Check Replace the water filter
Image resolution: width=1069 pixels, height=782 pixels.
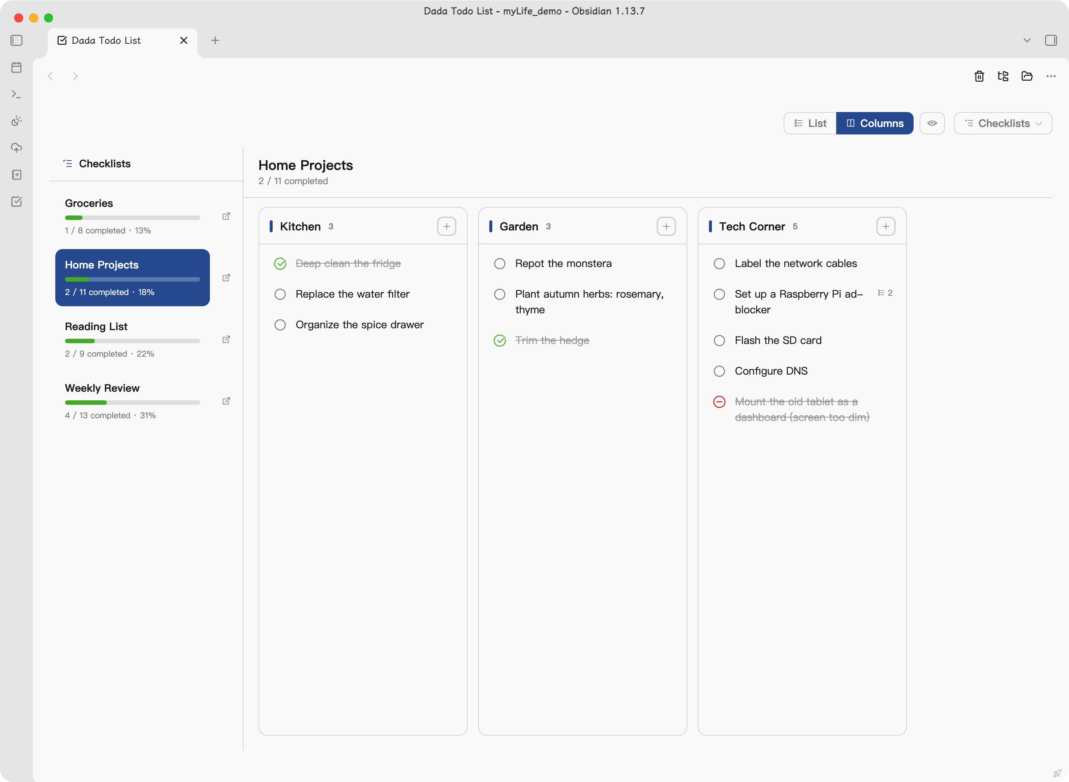280,294
